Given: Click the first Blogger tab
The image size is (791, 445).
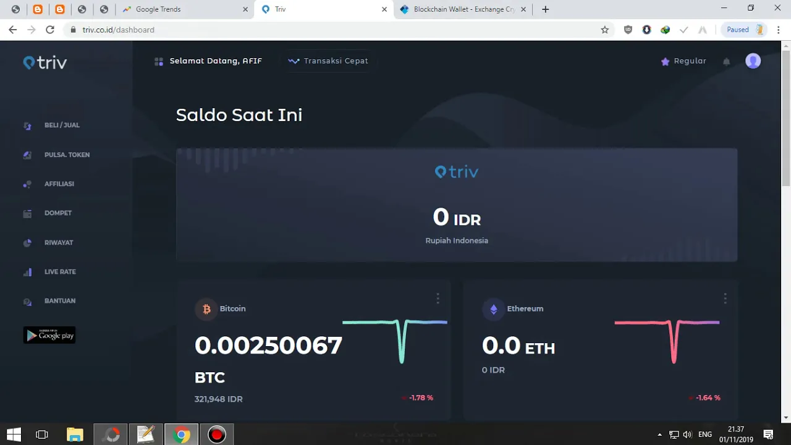Looking at the screenshot, I should [x=38, y=9].
